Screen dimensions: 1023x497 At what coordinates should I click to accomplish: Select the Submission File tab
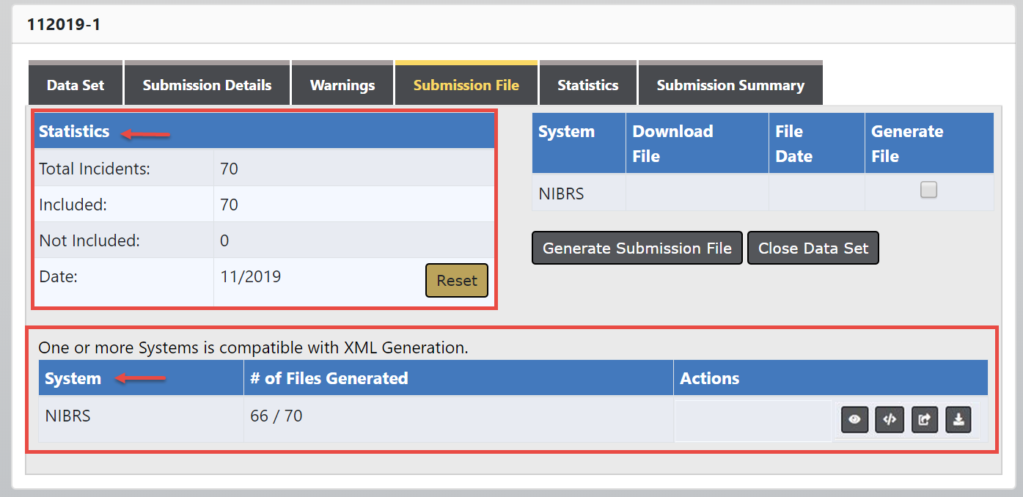click(x=466, y=85)
